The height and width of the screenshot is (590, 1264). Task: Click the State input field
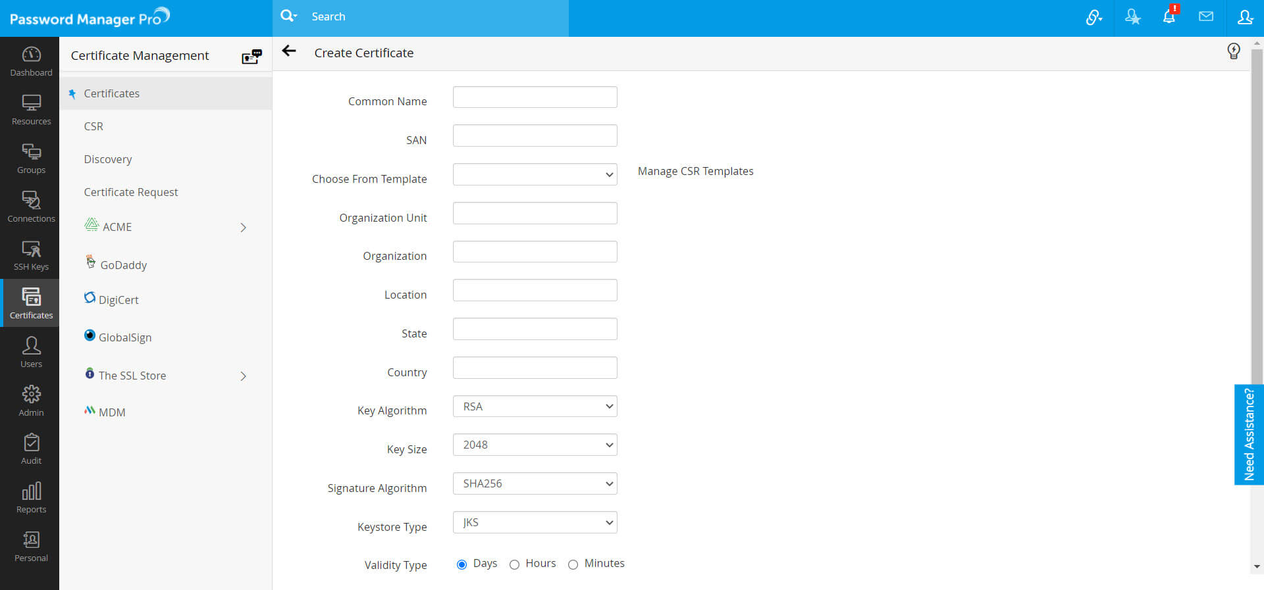(535, 329)
